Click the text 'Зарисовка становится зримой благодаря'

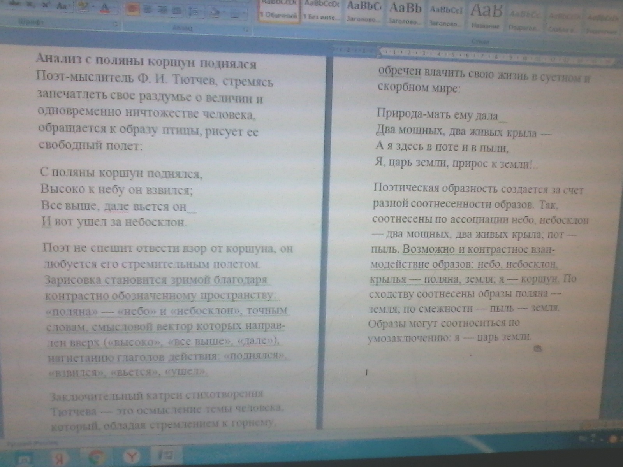(x=156, y=280)
